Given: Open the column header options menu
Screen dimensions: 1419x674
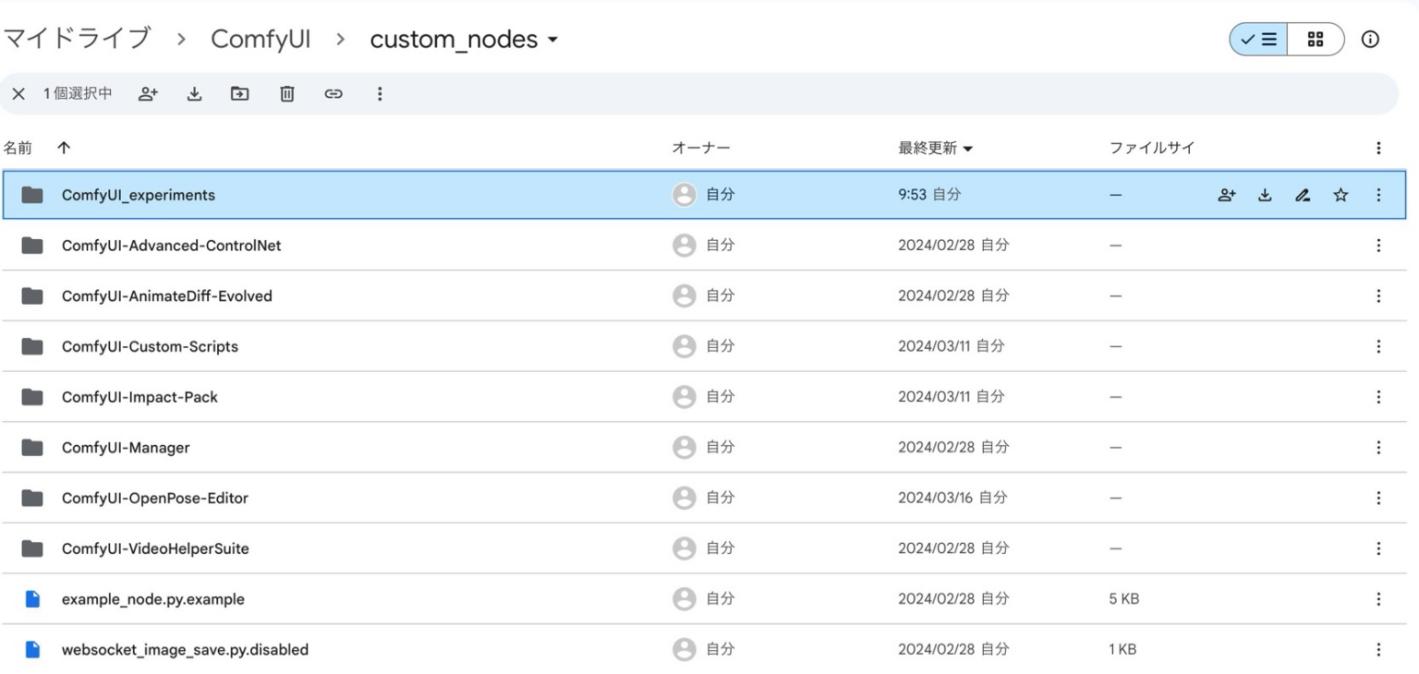Looking at the screenshot, I should point(1379,147).
